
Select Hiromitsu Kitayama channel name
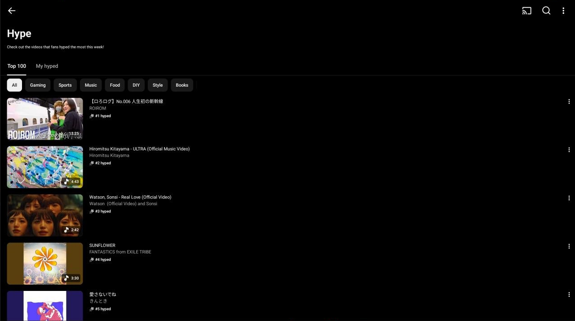[109, 156]
